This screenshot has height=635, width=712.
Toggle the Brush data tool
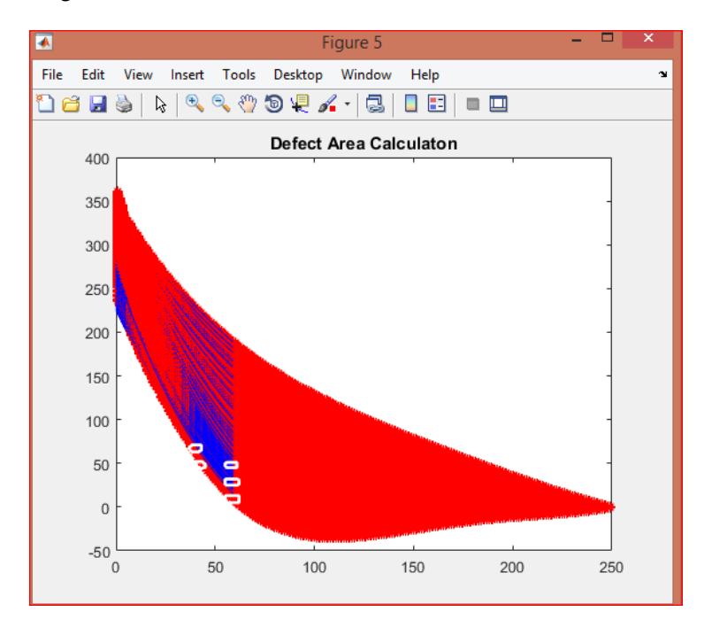327,105
